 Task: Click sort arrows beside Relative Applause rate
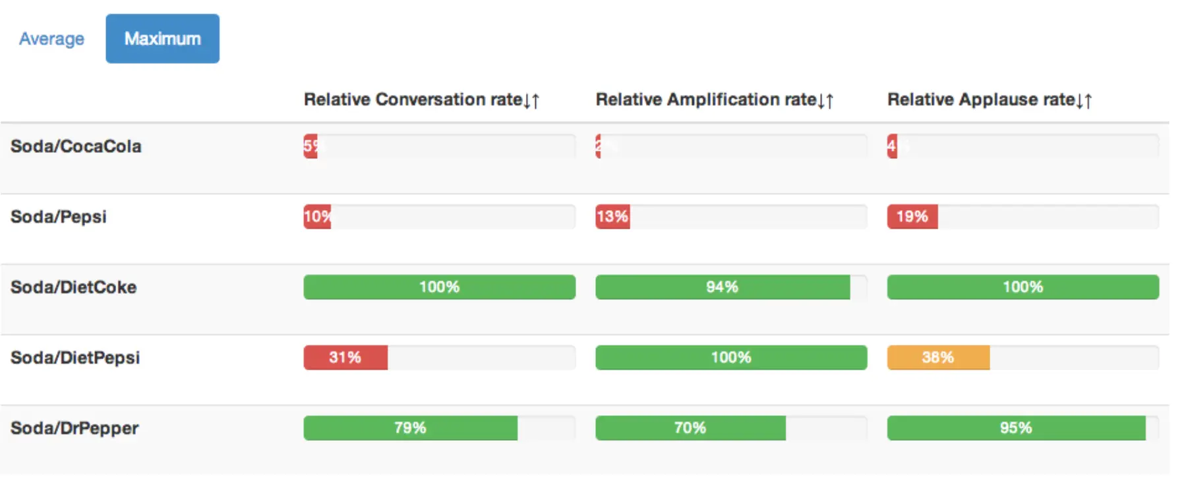pyautogui.click(x=1084, y=100)
